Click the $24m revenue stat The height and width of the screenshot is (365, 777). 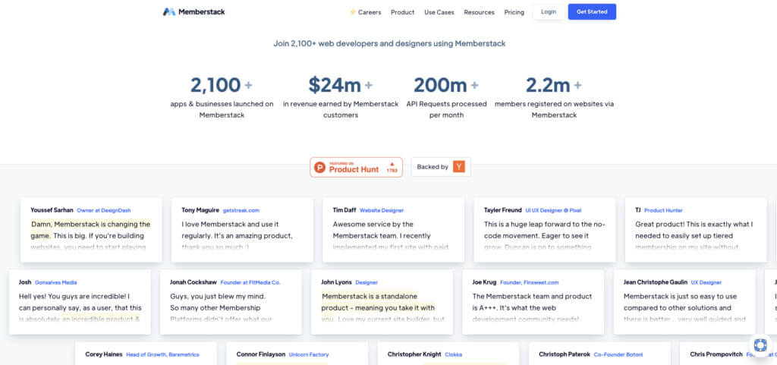tap(341, 96)
